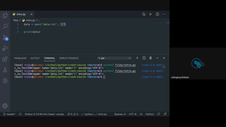Open the git graph icon in activity bar

(x=5, y=81)
